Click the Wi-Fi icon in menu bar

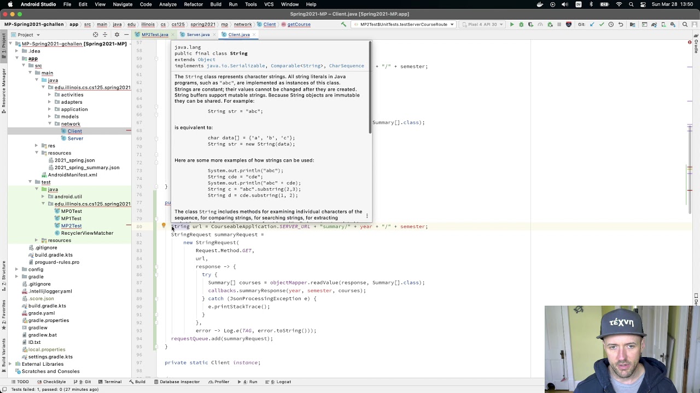[x=619, y=4]
